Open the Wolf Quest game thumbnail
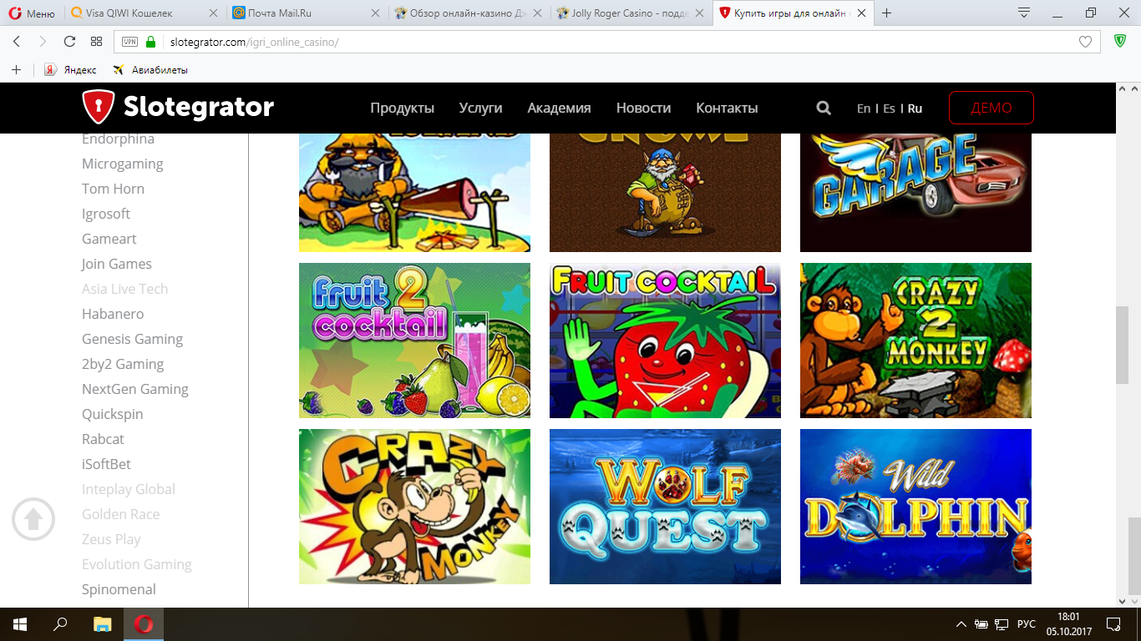1141x641 pixels. 665,507
